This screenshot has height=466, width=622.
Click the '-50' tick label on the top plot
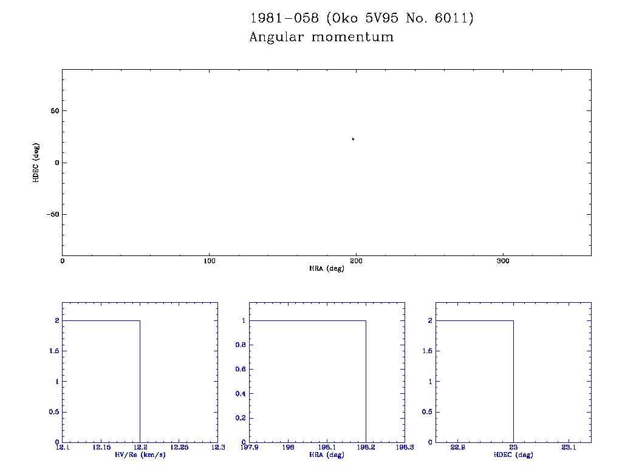[x=51, y=215]
